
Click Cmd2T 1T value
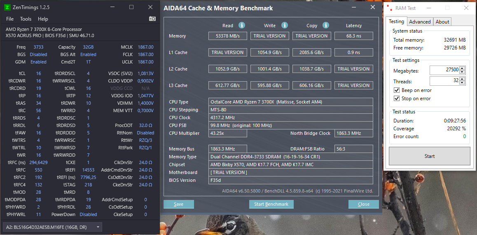pos(88,62)
